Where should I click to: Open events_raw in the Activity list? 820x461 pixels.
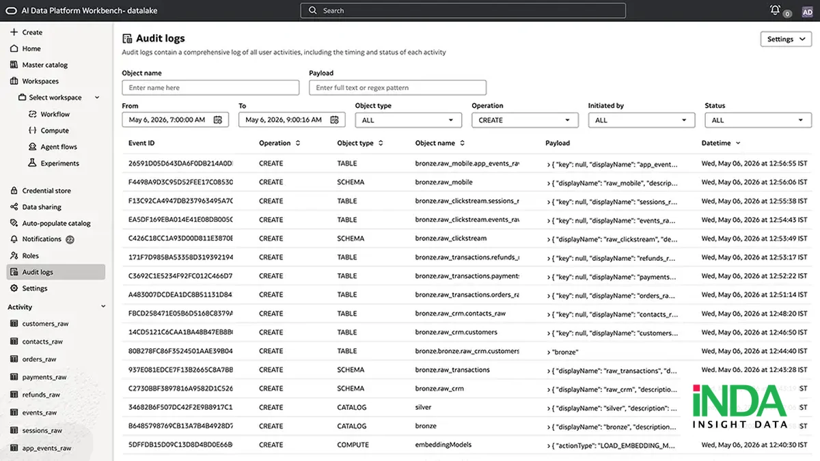tap(40, 413)
